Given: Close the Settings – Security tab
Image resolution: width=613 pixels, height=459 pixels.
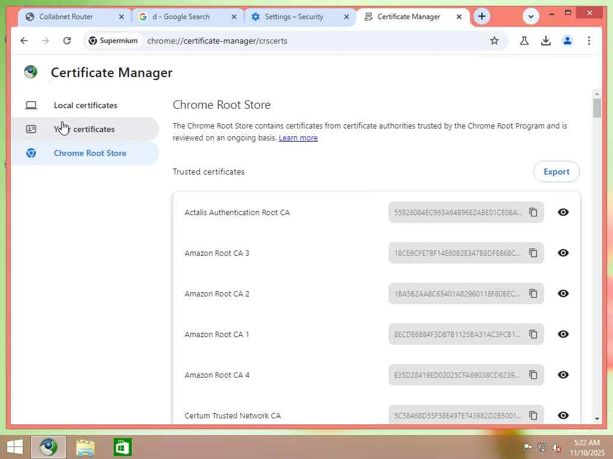Looking at the screenshot, I should [x=347, y=17].
